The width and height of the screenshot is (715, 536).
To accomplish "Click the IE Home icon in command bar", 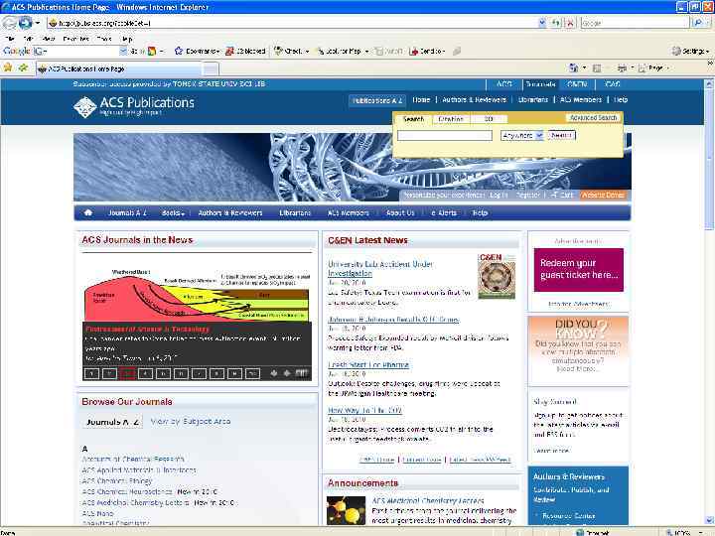I will [x=573, y=67].
